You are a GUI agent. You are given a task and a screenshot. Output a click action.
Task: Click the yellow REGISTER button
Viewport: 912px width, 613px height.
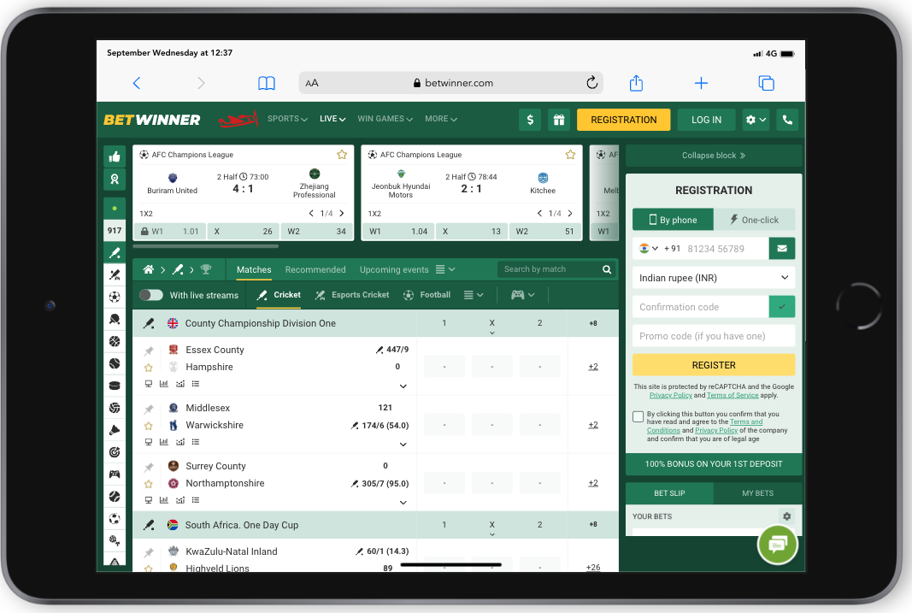click(x=714, y=365)
